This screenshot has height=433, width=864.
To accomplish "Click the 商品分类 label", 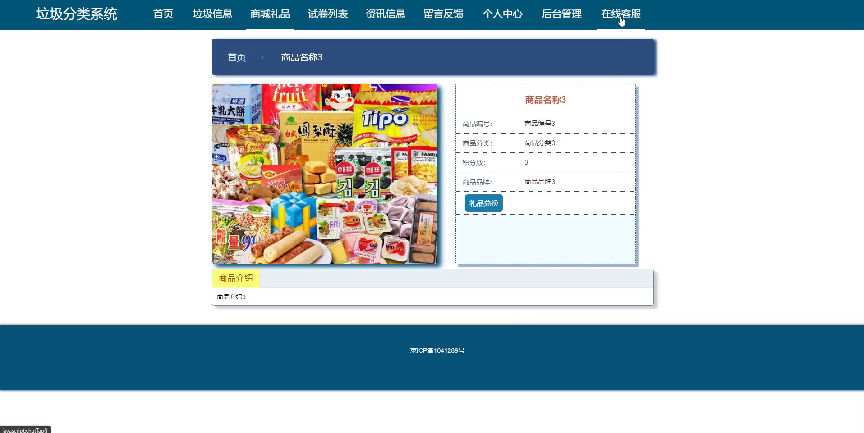I will pos(478,143).
